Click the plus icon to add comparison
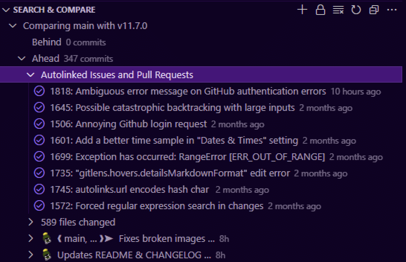Image resolution: width=406 pixels, height=262 pixels. pos(302,10)
